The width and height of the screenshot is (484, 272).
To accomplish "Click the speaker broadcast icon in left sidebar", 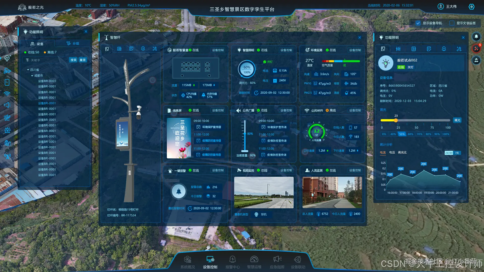I will pyautogui.click(x=7, y=105).
